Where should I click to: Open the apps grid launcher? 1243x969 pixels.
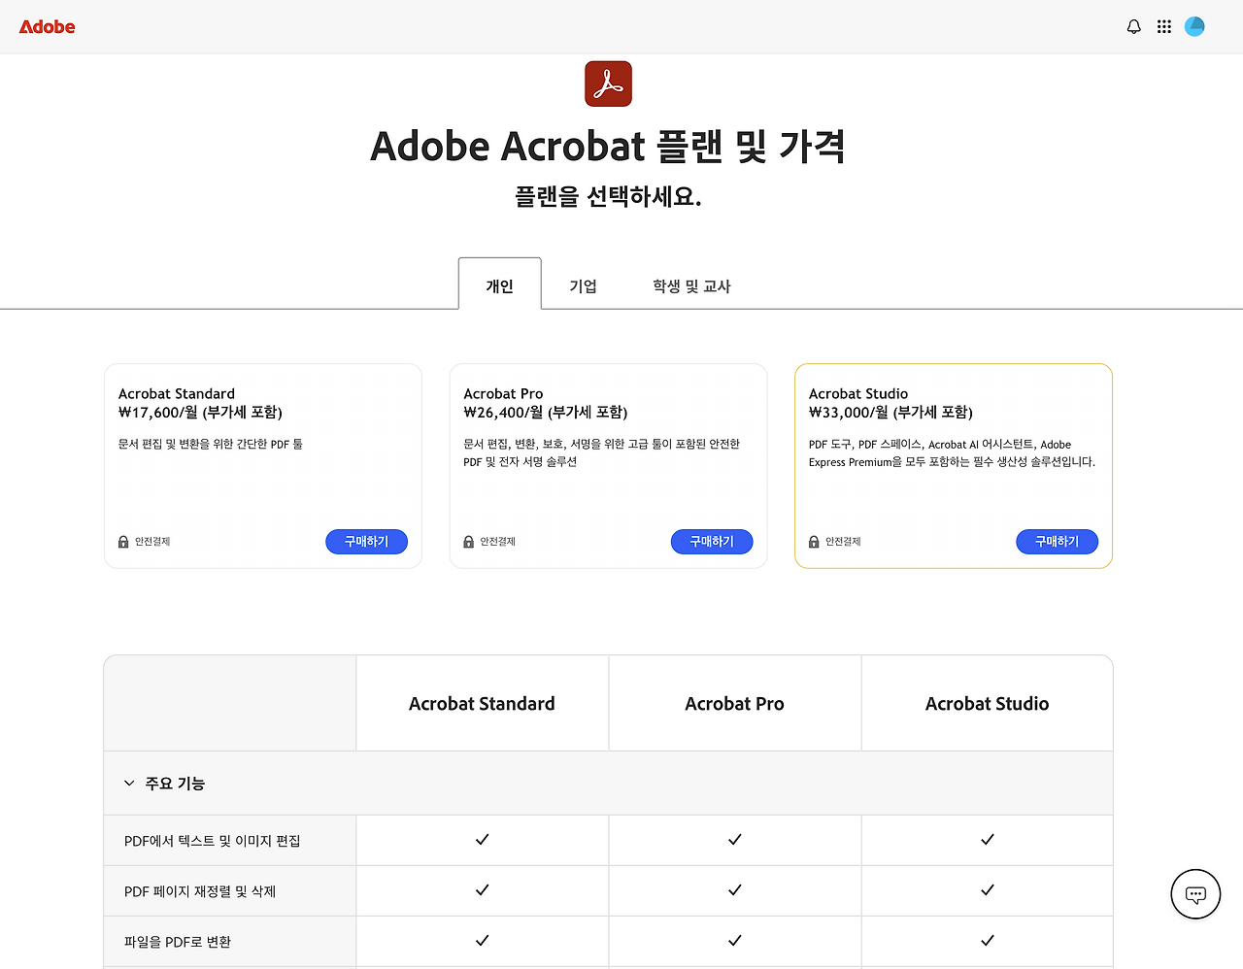pos(1164,27)
